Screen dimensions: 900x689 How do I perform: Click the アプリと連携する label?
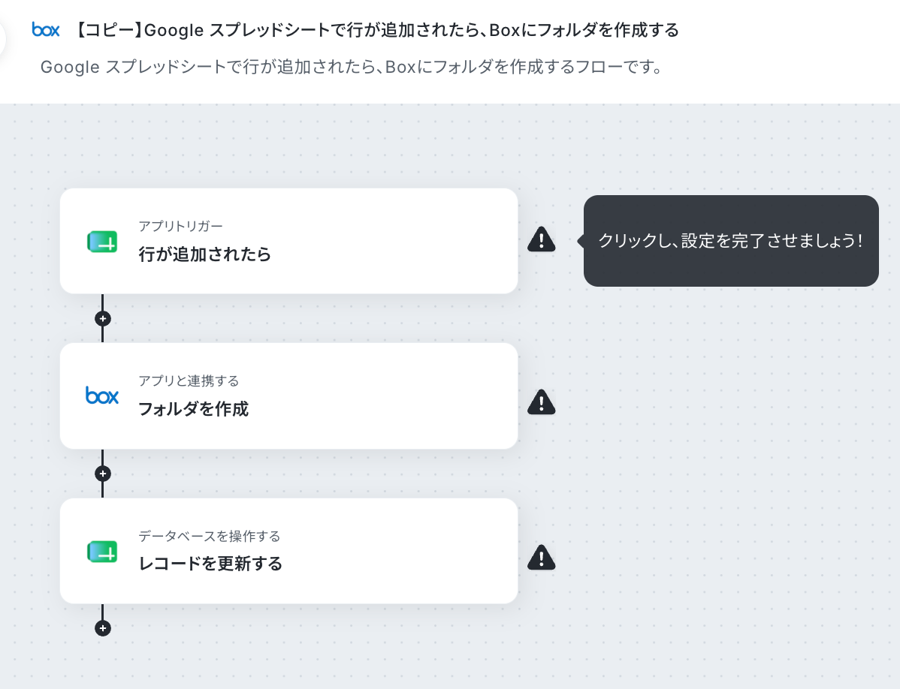(189, 381)
